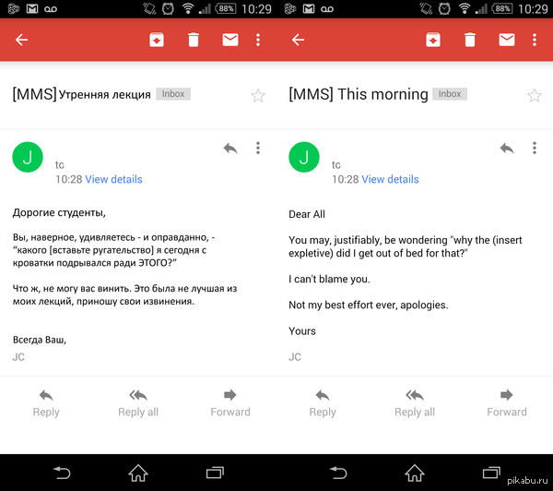Tap Inbox label next to 'Утренняя лекция'

(174, 94)
